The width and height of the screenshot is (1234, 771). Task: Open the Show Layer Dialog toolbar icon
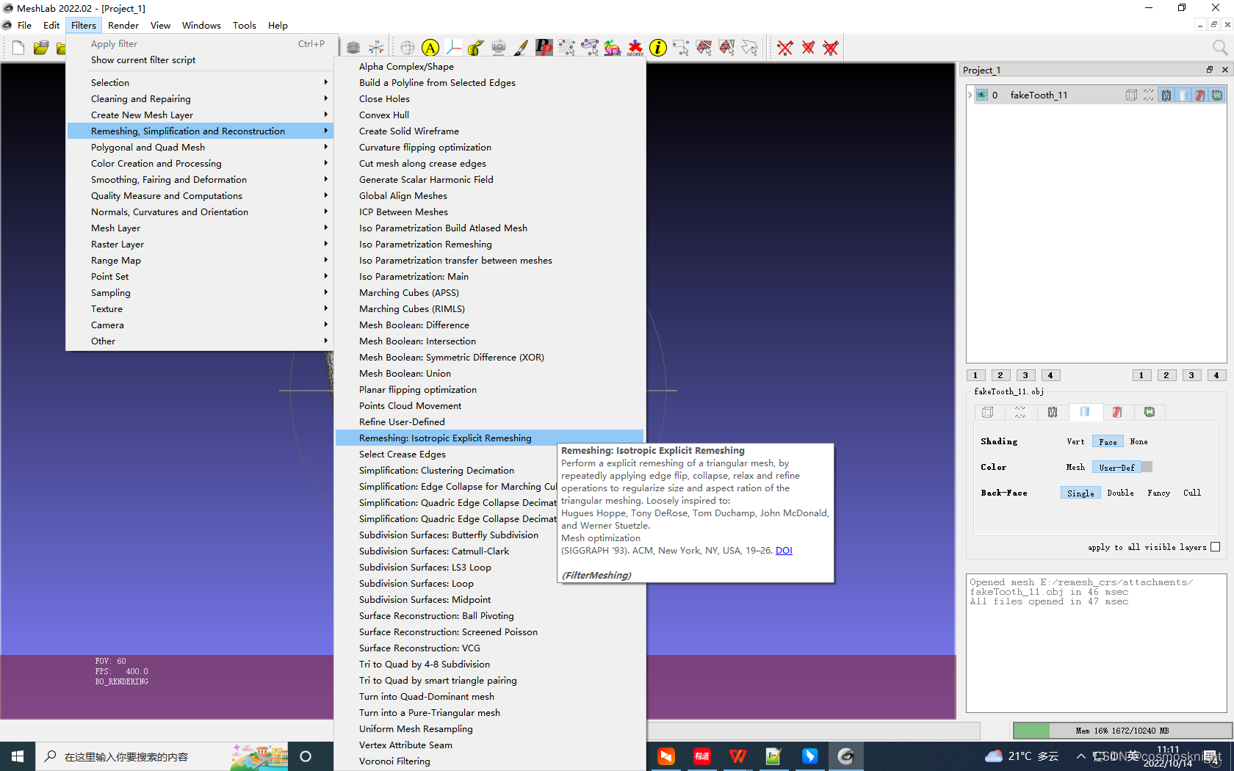(353, 48)
